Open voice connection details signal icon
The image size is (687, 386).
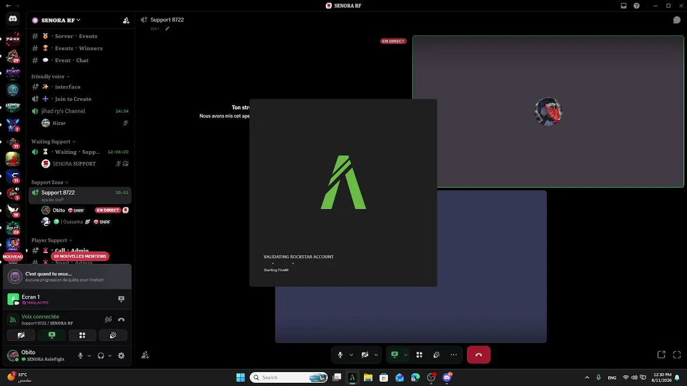click(13, 320)
